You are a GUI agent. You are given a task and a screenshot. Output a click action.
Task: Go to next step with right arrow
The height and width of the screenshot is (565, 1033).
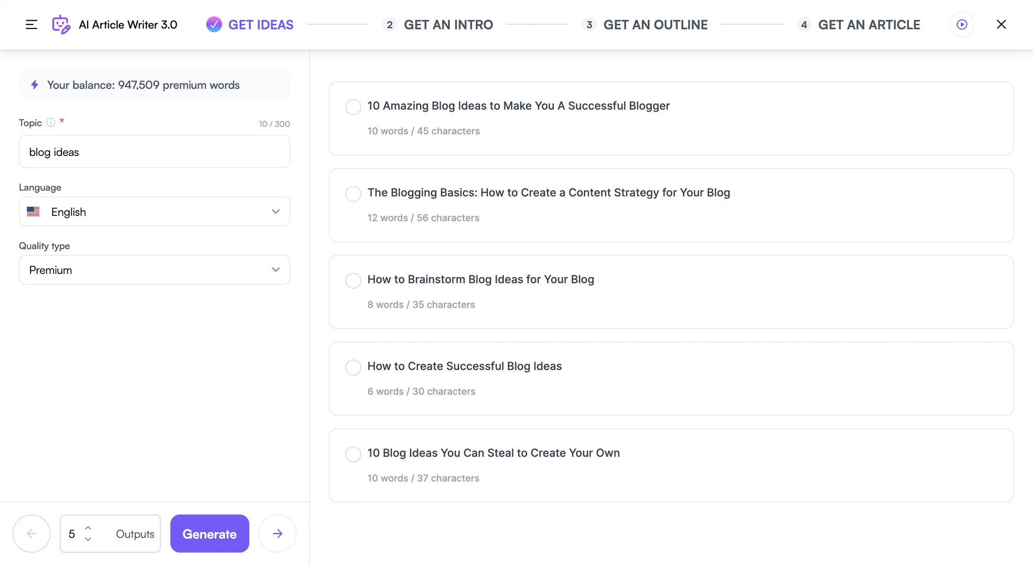coord(277,533)
